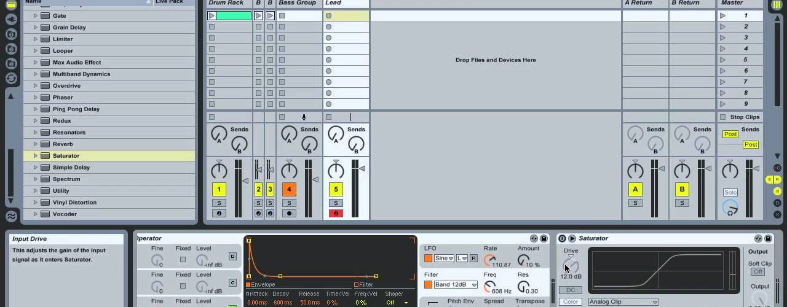Toggle track activator 1 on Drum Rack

click(x=219, y=189)
